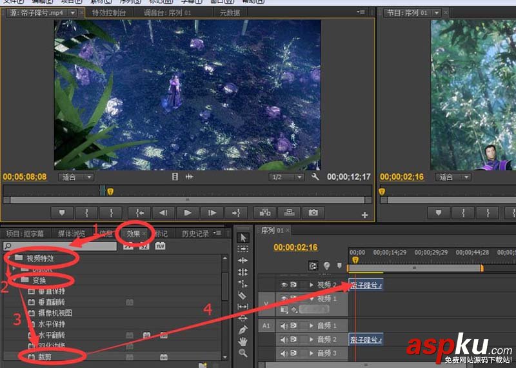Open Source monitor 适合 zoom dropdown
This screenshot has width=516, height=368.
pyautogui.click(x=76, y=178)
